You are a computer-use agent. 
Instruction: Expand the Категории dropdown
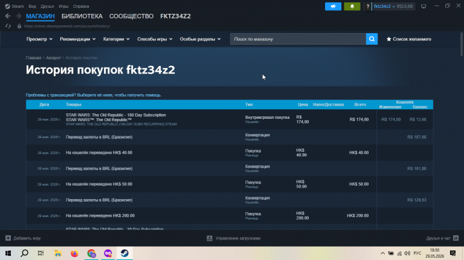(x=116, y=39)
